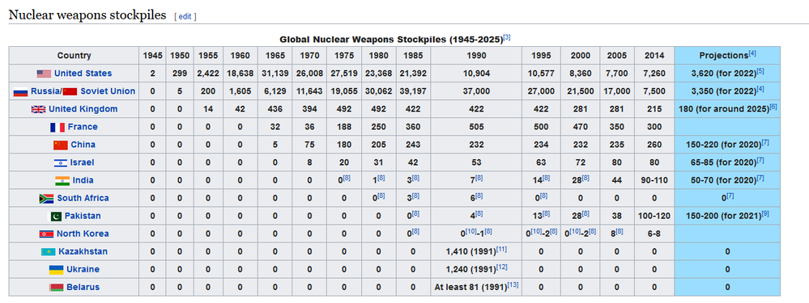Select the value 31,139 in United States row

click(275, 74)
